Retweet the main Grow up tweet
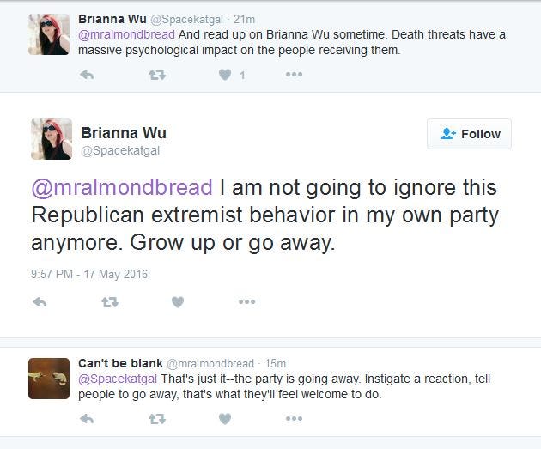Viewport: 541px width, 449px height. pos(110,302)
